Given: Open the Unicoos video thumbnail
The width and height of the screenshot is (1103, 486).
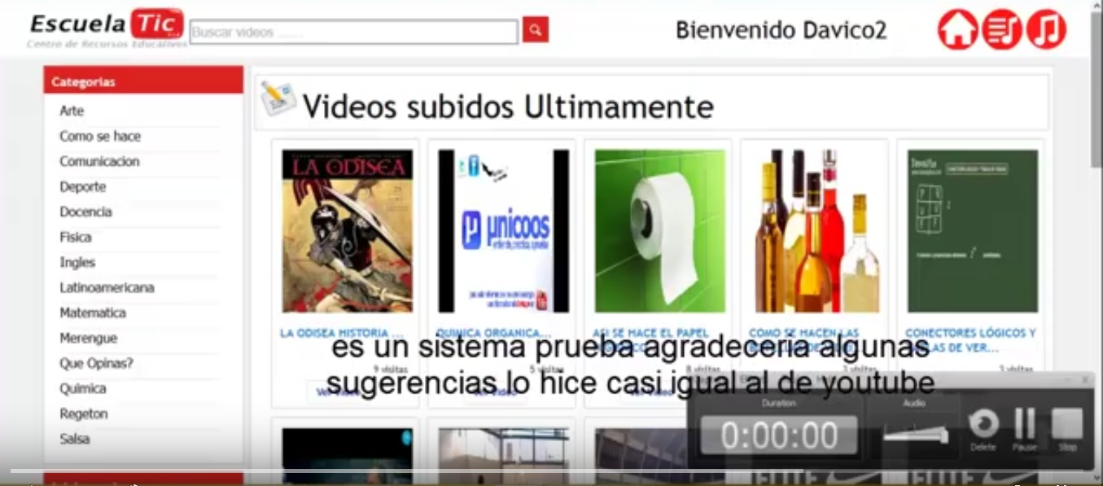Looking at the screenshot, I should [x=503, y=230].
